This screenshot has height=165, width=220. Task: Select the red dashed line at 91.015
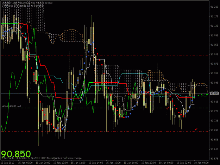105,56
